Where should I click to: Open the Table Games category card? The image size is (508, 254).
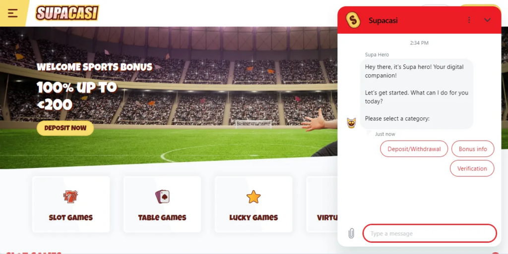(x=162, y=204)
